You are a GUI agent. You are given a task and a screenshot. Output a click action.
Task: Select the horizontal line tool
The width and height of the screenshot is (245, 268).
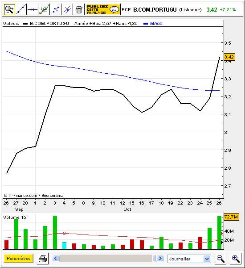(x=33, y=9)
